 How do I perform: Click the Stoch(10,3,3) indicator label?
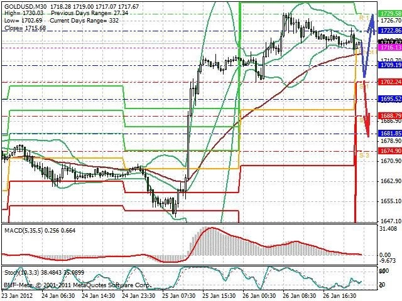click(21, 273)
